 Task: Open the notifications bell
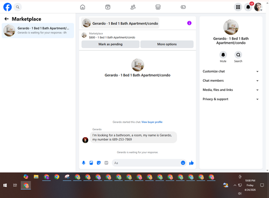tap(248, 7)
